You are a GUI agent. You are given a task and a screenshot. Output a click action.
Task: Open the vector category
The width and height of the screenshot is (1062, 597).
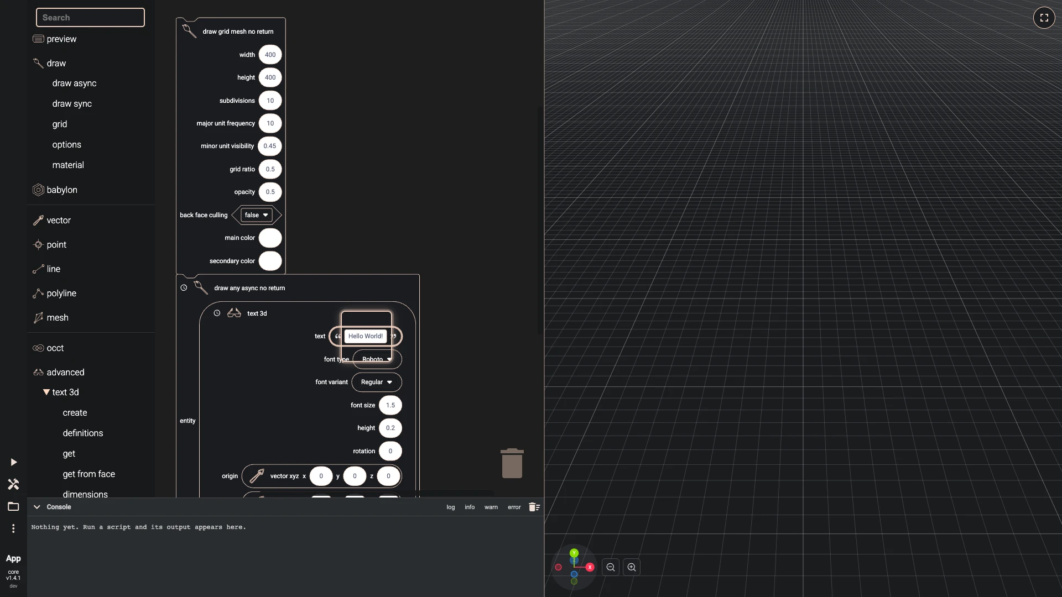(x=59, y=220)
